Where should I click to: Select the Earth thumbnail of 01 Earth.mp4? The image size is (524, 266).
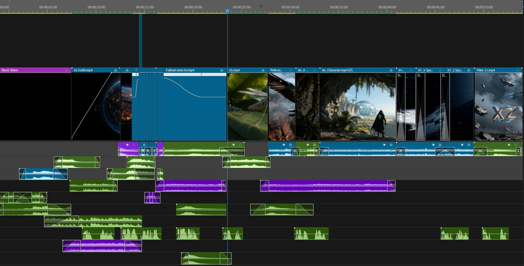pyautogui.click(x=96, y=107)
